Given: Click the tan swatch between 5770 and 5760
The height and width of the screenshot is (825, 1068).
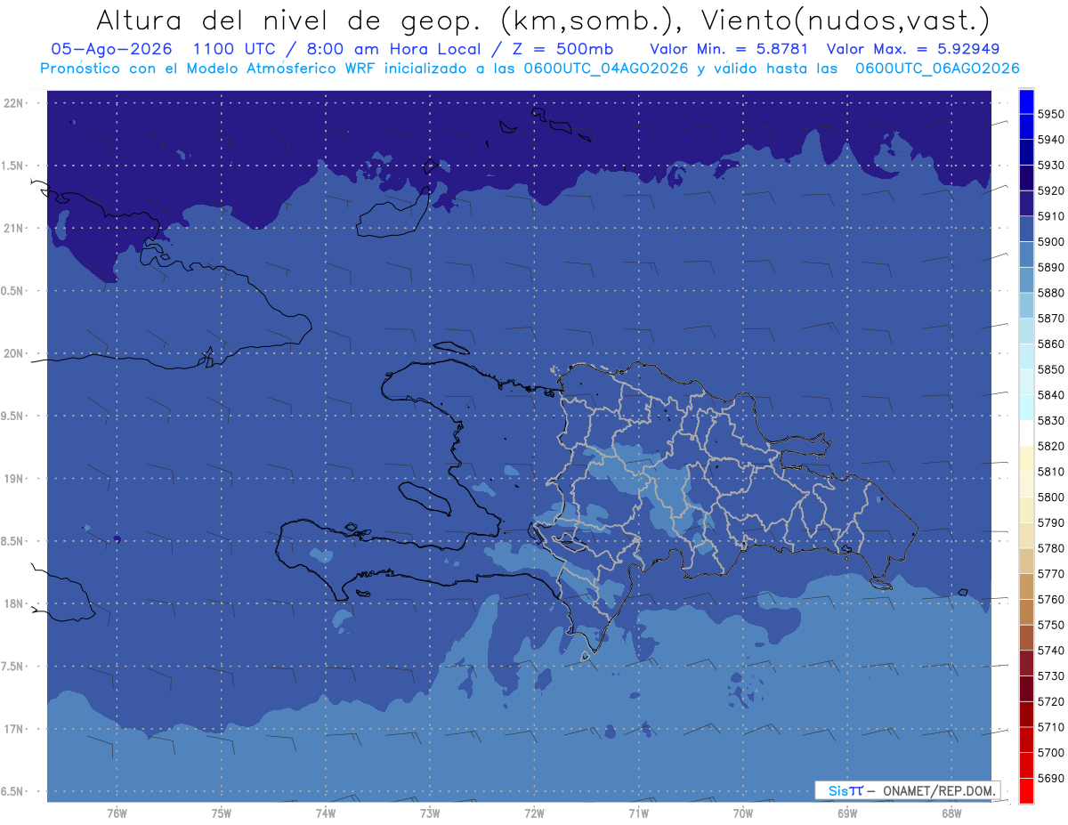Looking at the screenshot, I should pyautogui.click(x=1025, y=586).
